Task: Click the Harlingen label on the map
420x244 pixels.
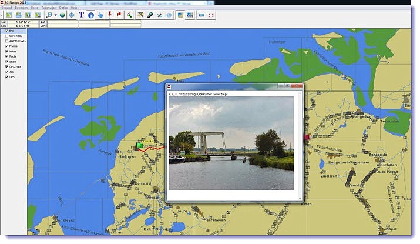Action: [x=127, y=156]
